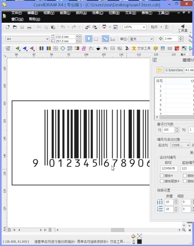Open the 毫米 units dropdown
The height and width of the screenshot is (246, 194).
tap(151, 39)
